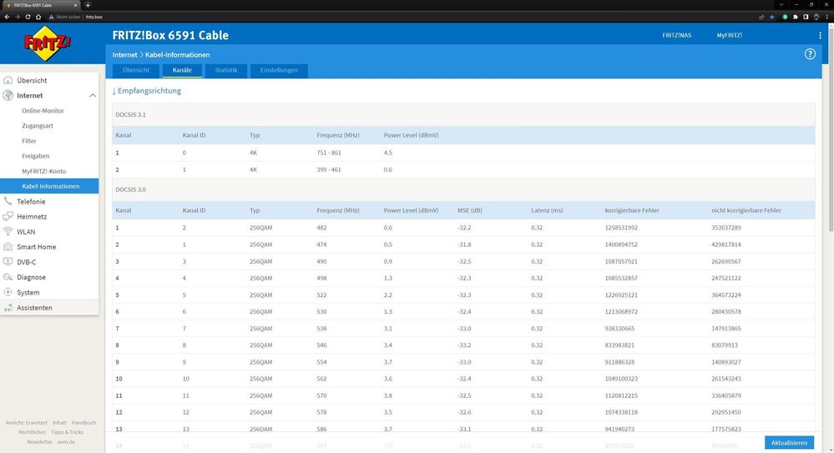Open the MyFRITZ! link in header
The image size is (834, 453).
729,36
